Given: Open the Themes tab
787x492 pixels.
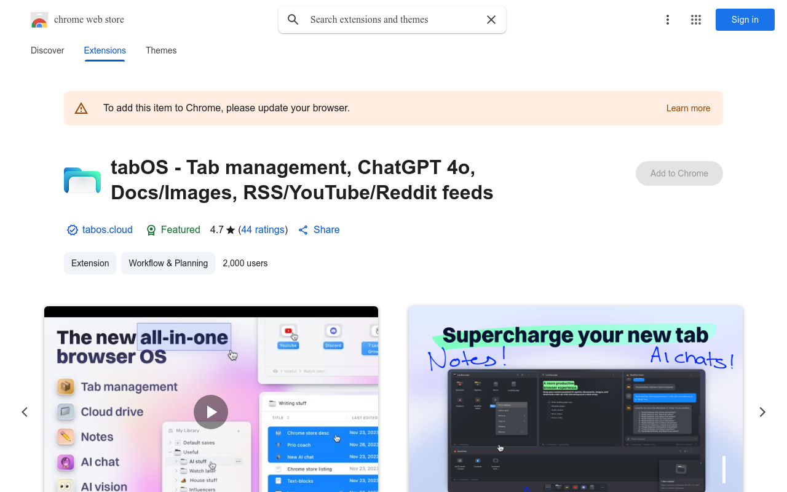Looking at the screenshot, I should [x=161, y=50].
